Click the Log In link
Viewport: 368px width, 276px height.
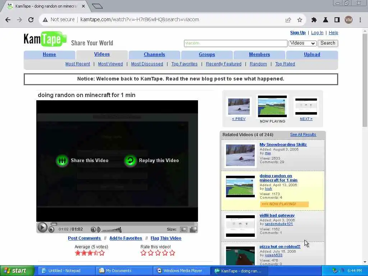coord(317,33)
